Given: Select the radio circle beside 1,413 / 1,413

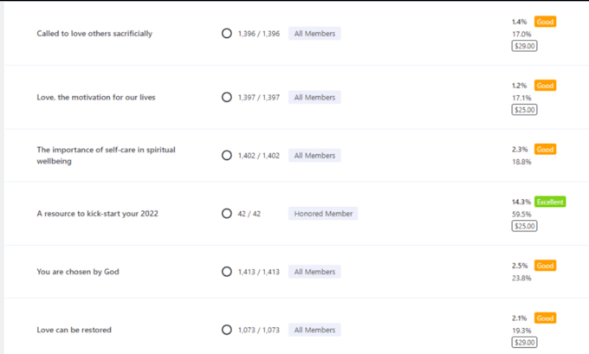Looking at the screenshot, I should click(x=227, y=272).
